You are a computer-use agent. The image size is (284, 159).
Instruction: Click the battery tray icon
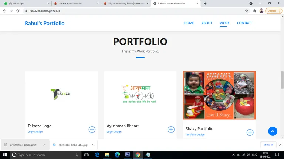coord(239,155)
